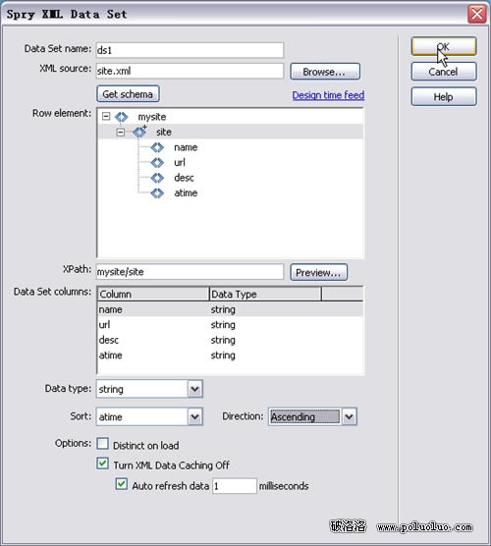491x546 pixels.
Task: Click the Data Type table header
Action: point(265,295)
